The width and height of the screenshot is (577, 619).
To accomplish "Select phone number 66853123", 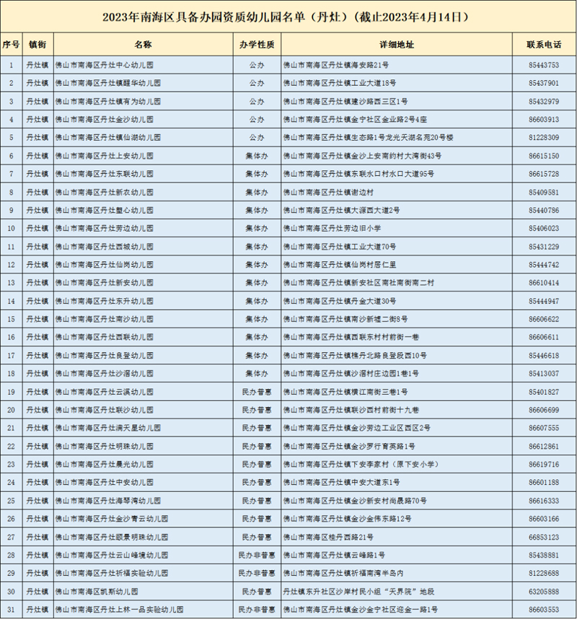I will tap(544, 537).
